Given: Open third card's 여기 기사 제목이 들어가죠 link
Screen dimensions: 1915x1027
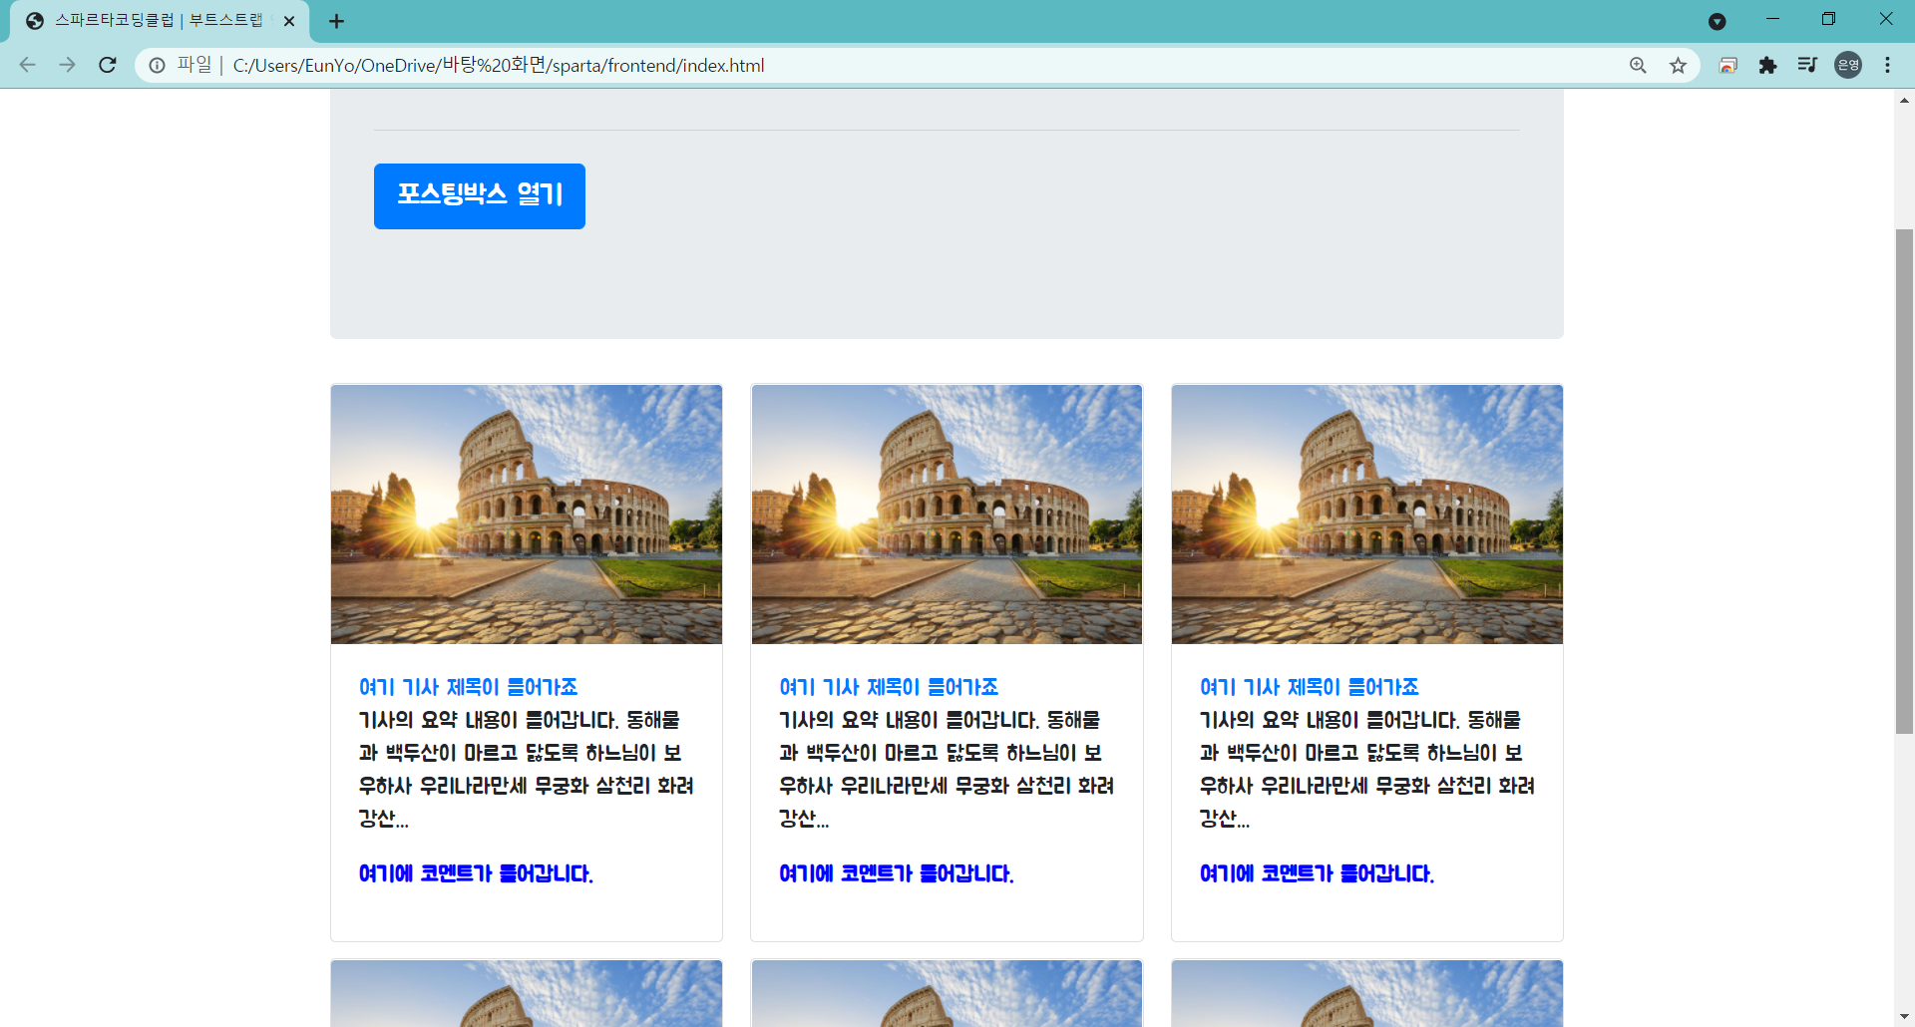Looking at the screenshot, I should point(1309,687).
